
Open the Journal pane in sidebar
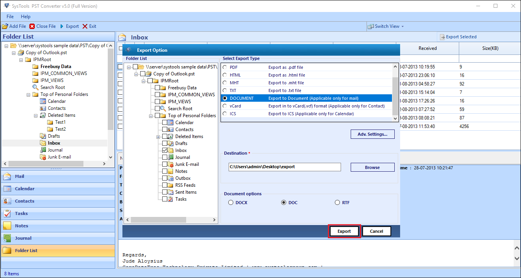[23, 238]
